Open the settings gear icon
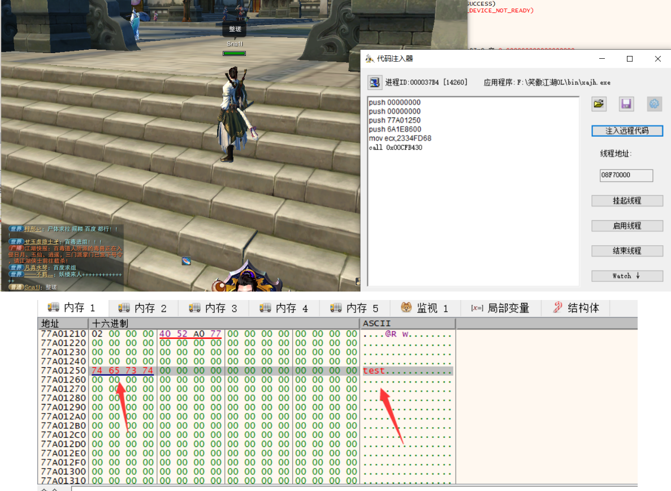 pos(654,104)
